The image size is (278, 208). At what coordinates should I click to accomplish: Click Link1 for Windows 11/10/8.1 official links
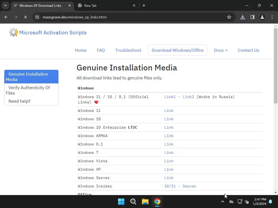click(x=170, y=97)
